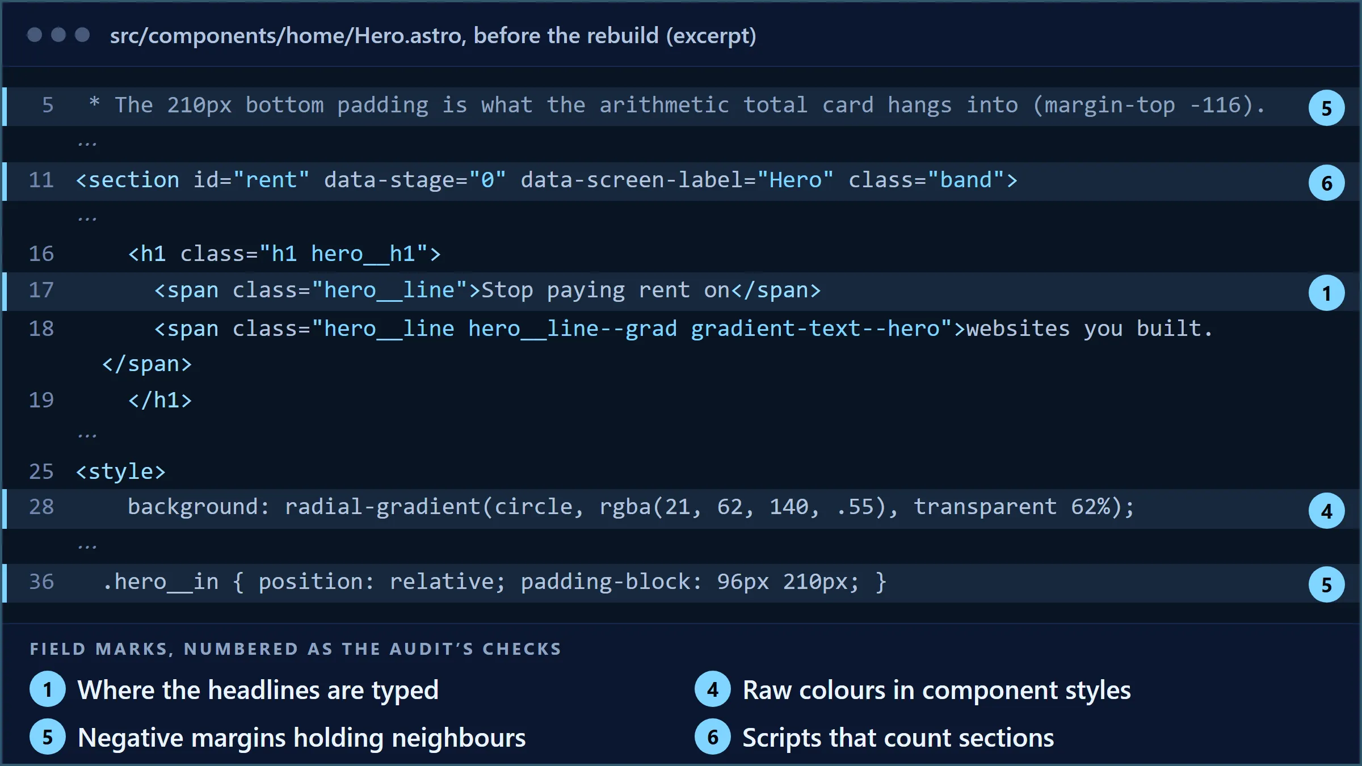The width and height of the screenshot is (1362, 766).
Task: Click badge 5 beside the .hero__in padding-block line
Action: click(x=1326, y=584)
